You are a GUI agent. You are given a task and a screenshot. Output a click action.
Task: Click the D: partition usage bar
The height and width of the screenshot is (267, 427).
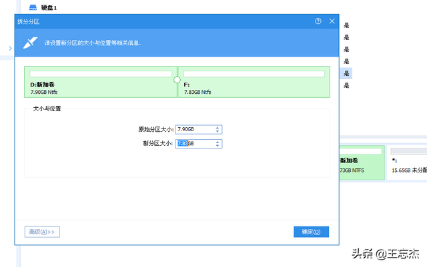(101, 74)
